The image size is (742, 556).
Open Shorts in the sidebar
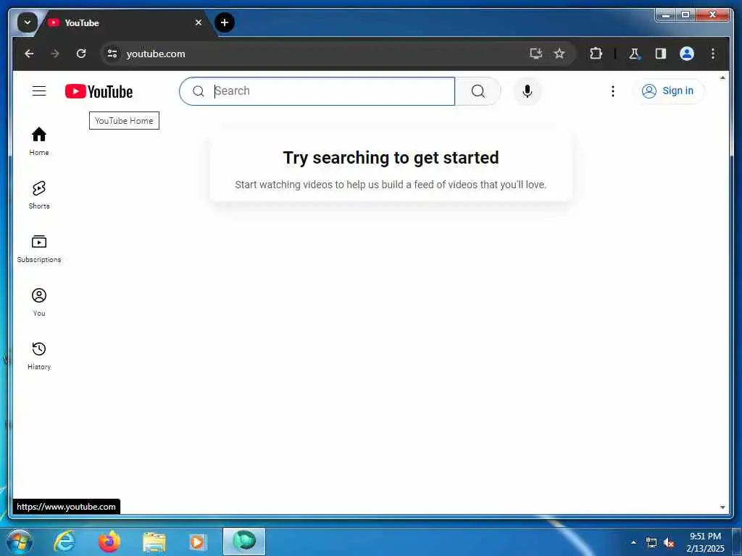[39, 194]
